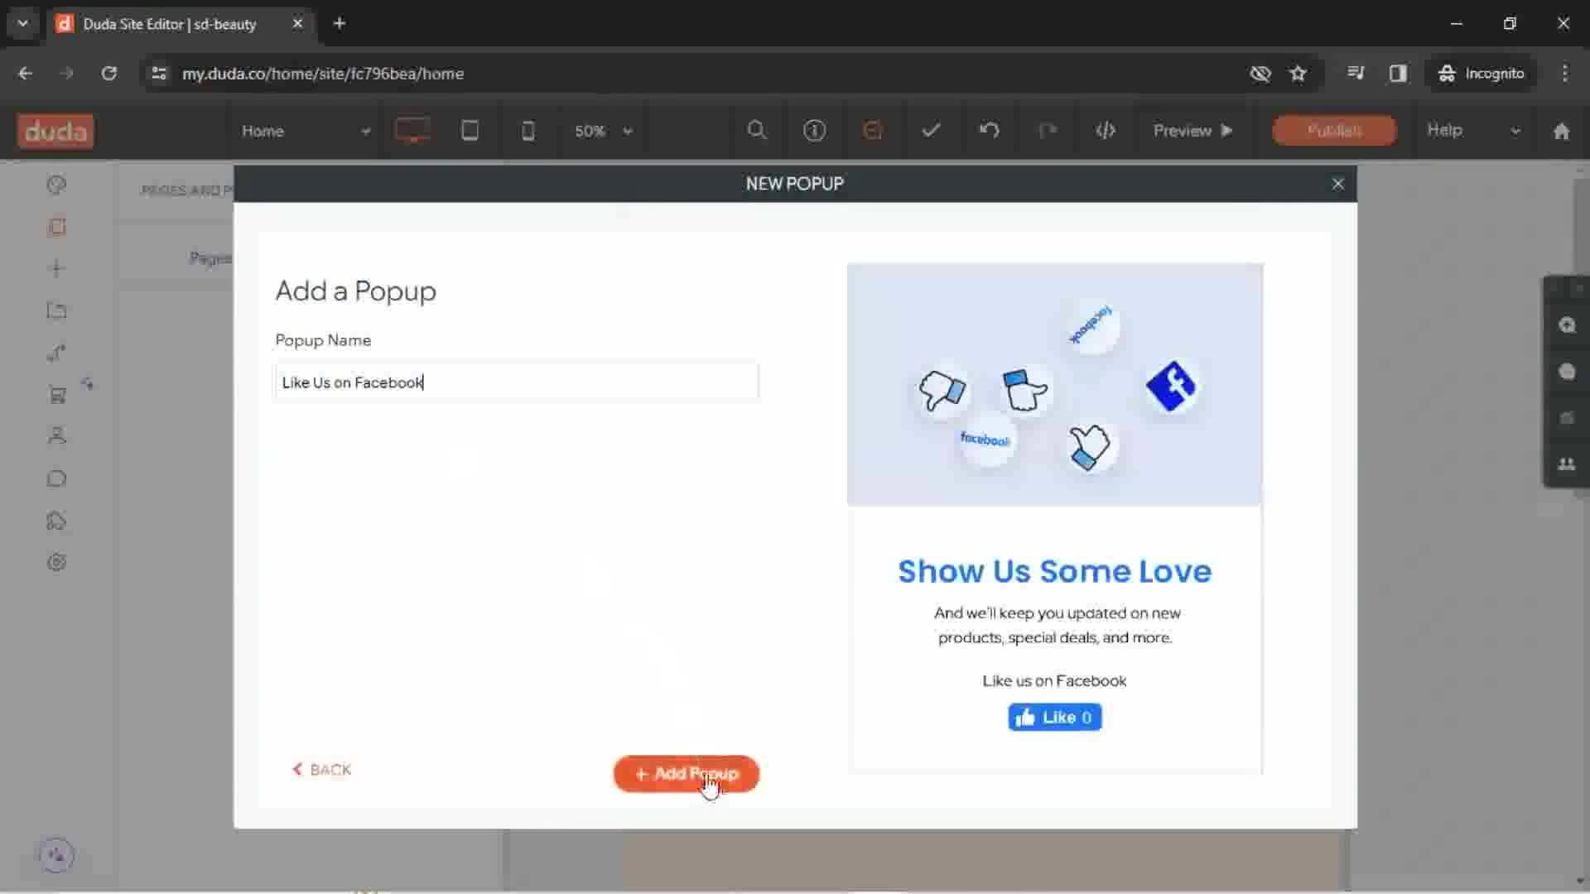The image size is (1590, 894).
Task: Click the eye-off tracking protection icon
Action: click(1260, 74)
